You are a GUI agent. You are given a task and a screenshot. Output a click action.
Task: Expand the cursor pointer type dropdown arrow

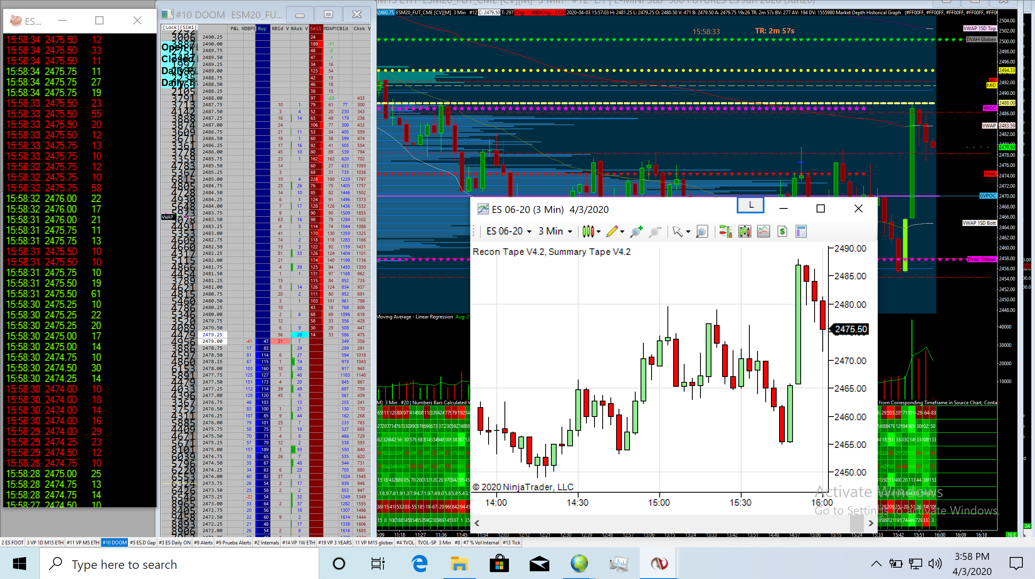[x=688, y=232]
